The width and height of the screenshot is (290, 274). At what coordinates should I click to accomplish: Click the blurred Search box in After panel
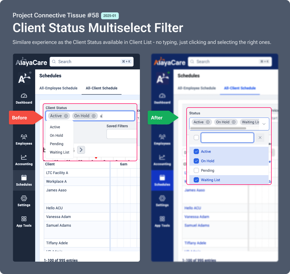(230, 62)
